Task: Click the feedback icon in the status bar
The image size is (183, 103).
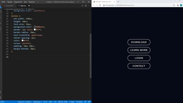Action: pyautogui.click(x=85, y=102)
